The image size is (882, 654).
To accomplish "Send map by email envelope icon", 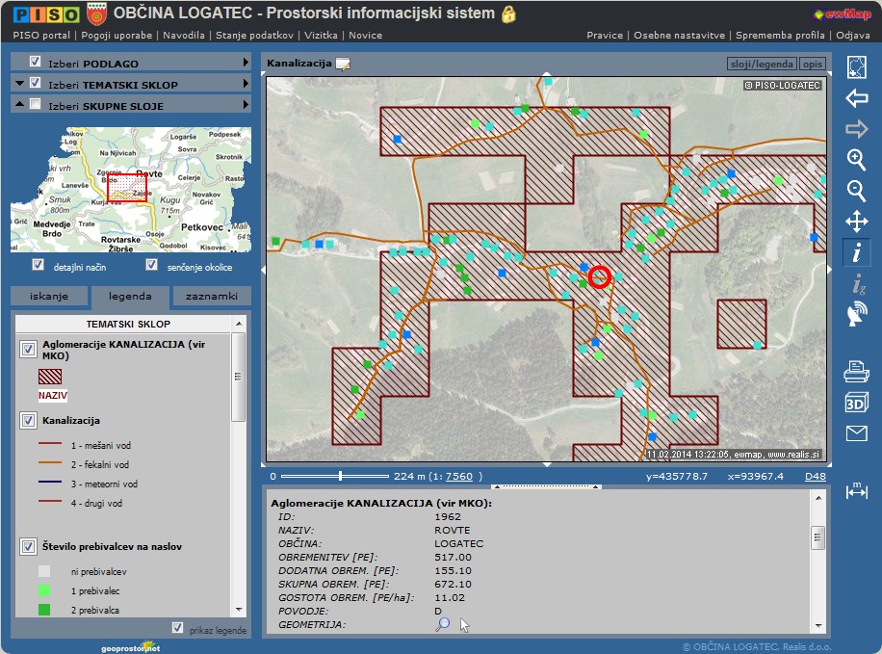I will [x=856, y=433].
